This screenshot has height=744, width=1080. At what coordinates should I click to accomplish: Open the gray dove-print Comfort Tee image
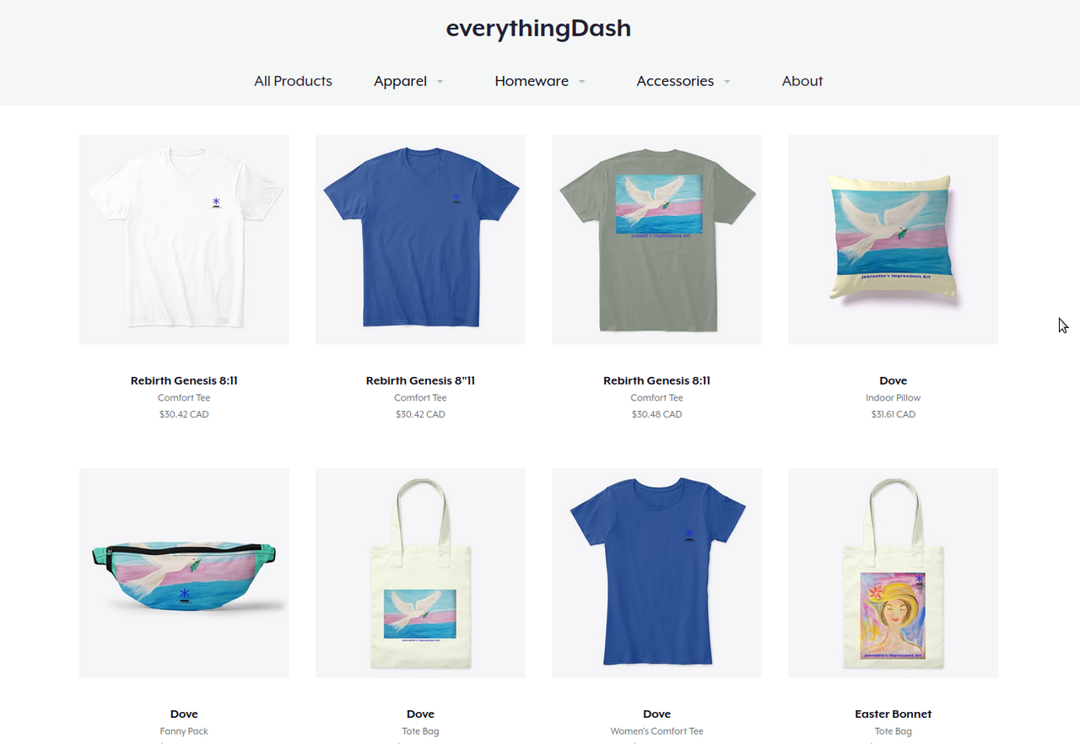[656, 240]
